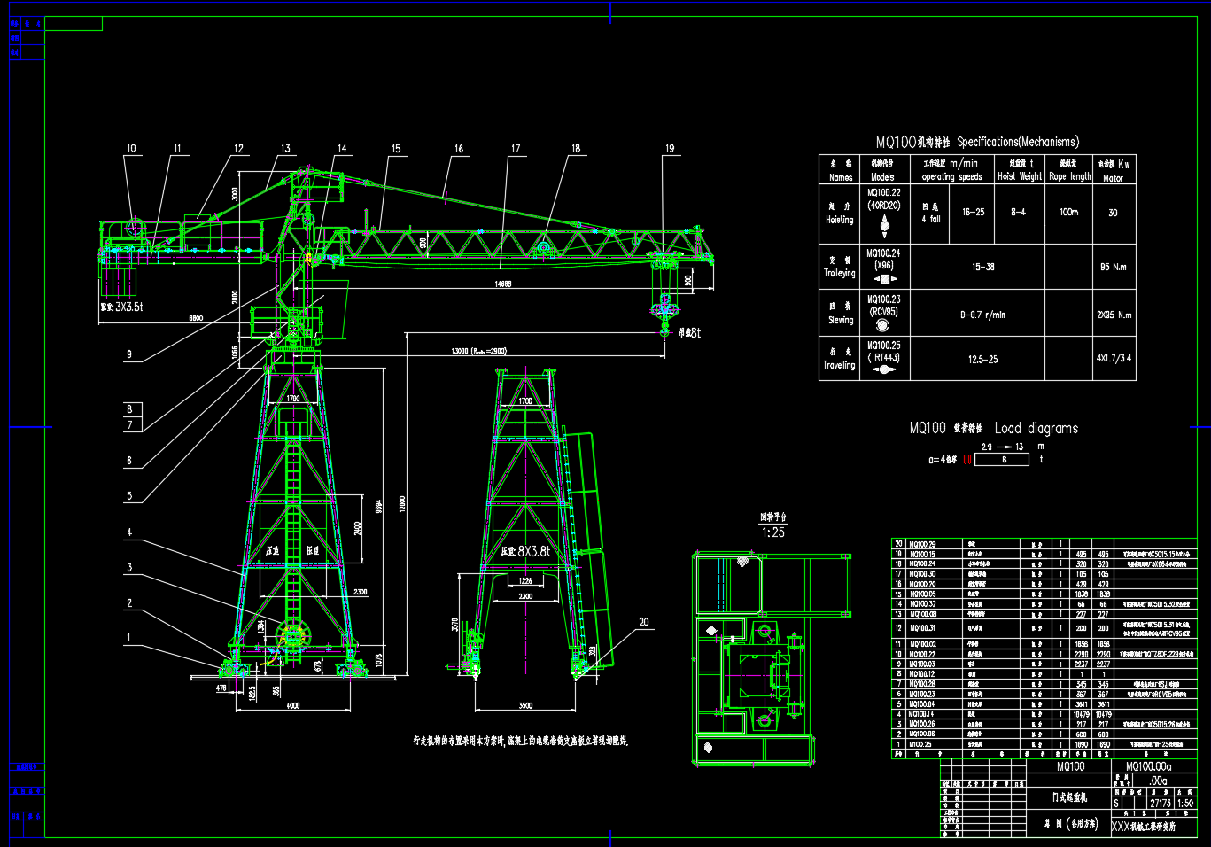Select the 'Rope length' column header
1211x847 pixels.
pos(1070,176)
